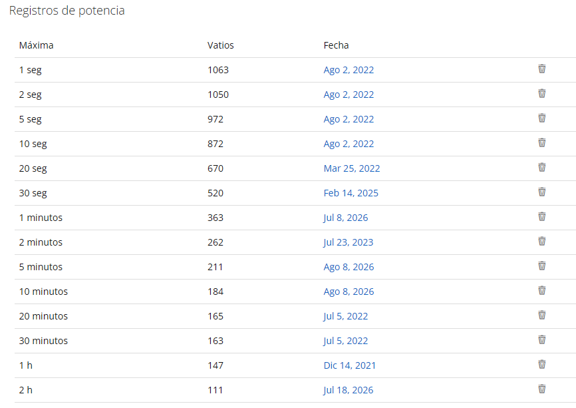Screen dimensions: 576x408
Task: Delete the 2 seg power record
Action: (542, 93)
